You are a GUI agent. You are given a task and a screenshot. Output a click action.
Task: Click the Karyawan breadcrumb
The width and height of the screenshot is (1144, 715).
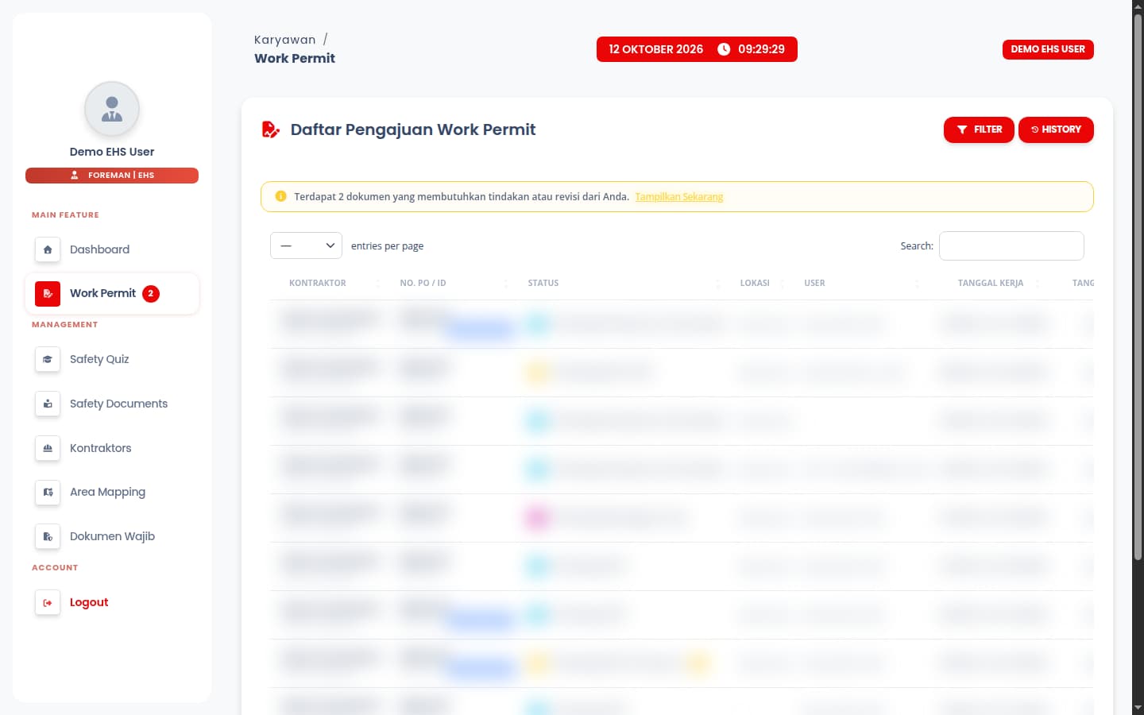(x=284, y=40)
